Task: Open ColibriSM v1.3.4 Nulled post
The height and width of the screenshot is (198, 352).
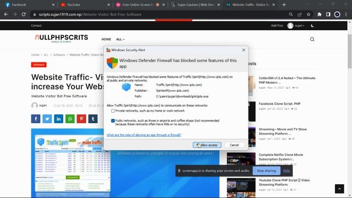Action: 287,80
